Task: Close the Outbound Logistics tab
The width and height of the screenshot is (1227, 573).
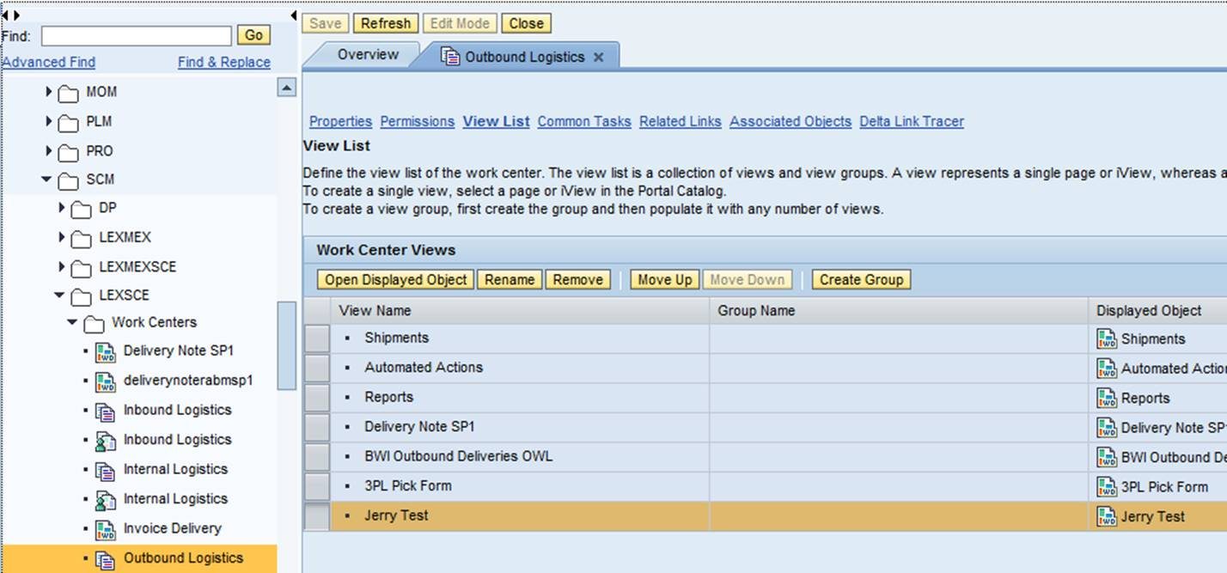Action: coord(599,57)
